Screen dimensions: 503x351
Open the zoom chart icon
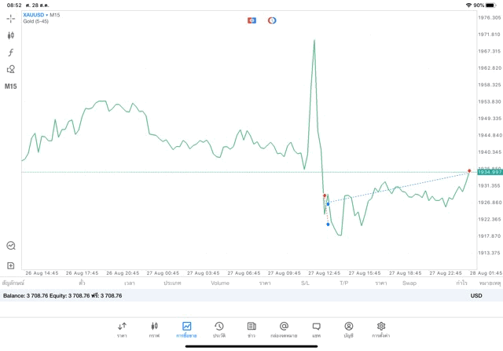[x=11, y=246]
